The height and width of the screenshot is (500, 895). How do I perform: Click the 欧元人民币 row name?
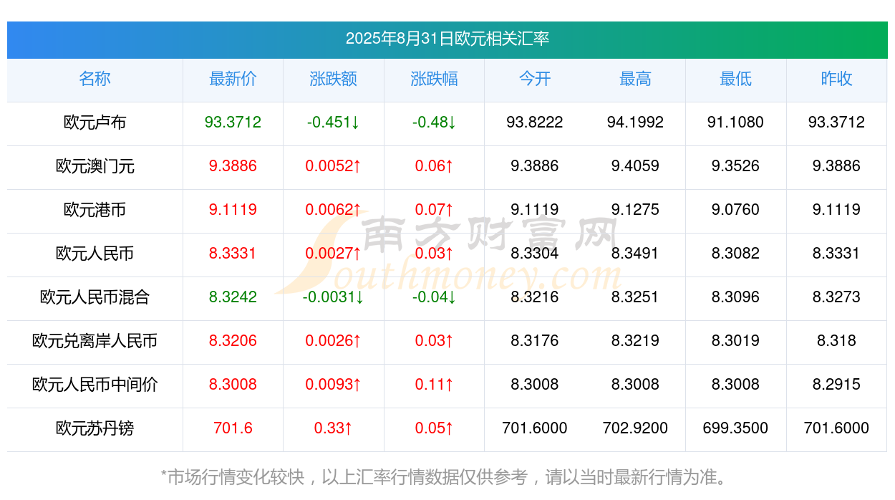95,254
